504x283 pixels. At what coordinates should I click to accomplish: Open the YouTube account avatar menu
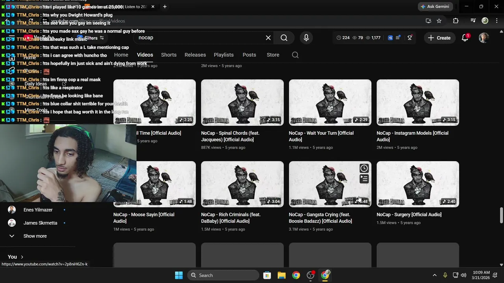(484, 38)
